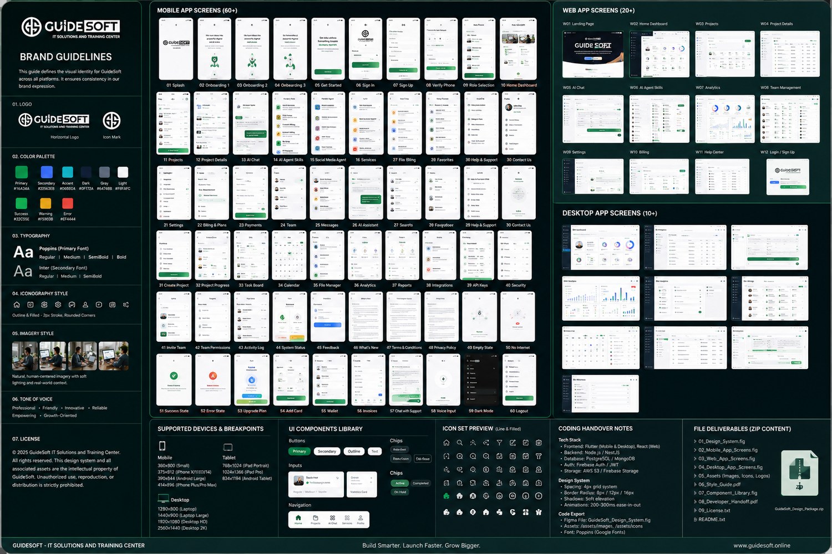The height and width of the screenshot is (554, 832).
Task: Expand the 01_Design_System.fig entry
Action: [695, 442]
